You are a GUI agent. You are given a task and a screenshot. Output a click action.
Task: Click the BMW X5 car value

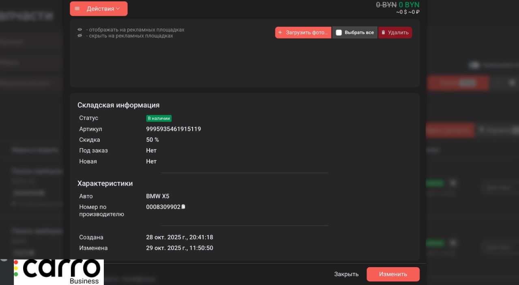point(158,196)
